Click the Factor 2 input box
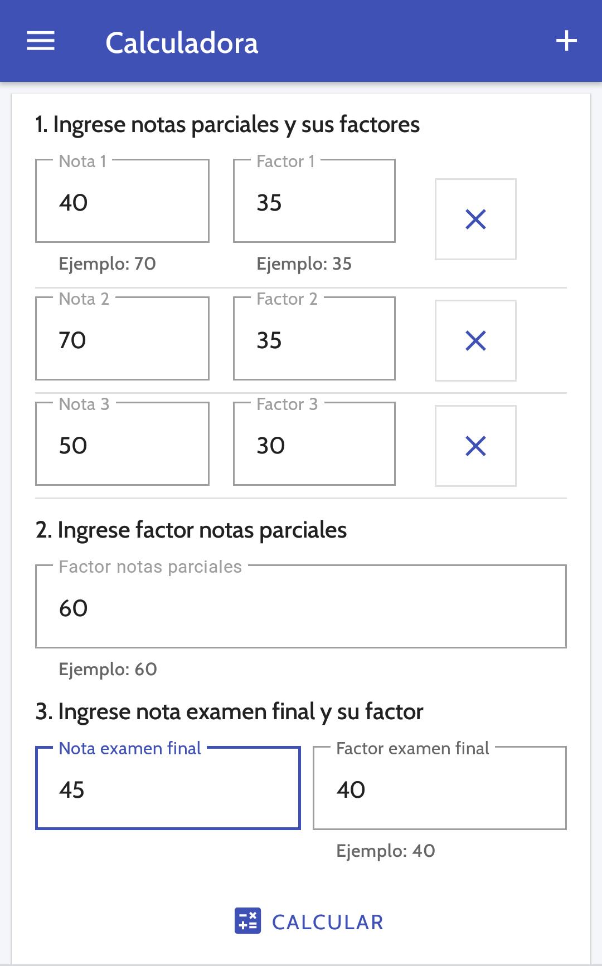The width and height of the screenshot is (602, 966). (x=314, y=339)
